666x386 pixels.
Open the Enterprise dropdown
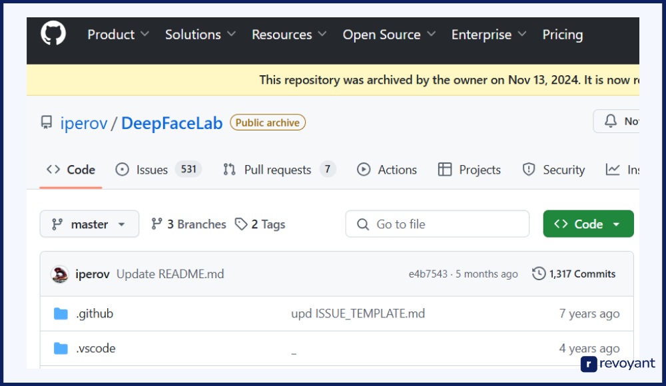coord(488,35)
